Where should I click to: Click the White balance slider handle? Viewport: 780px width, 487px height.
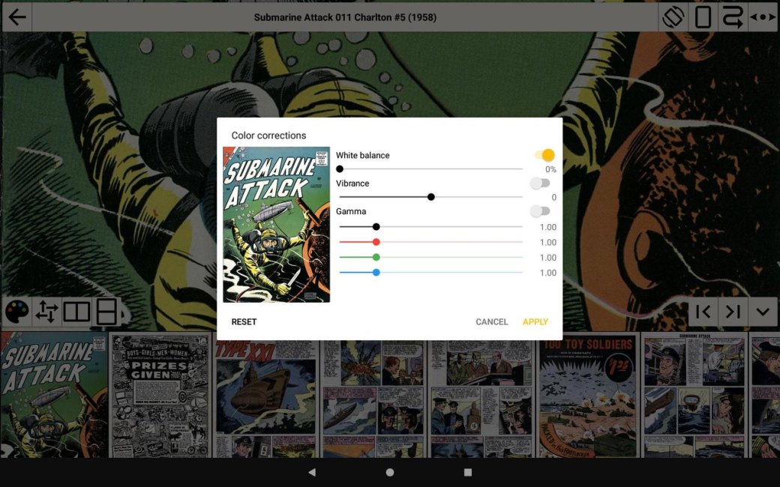tap(340, 169)
